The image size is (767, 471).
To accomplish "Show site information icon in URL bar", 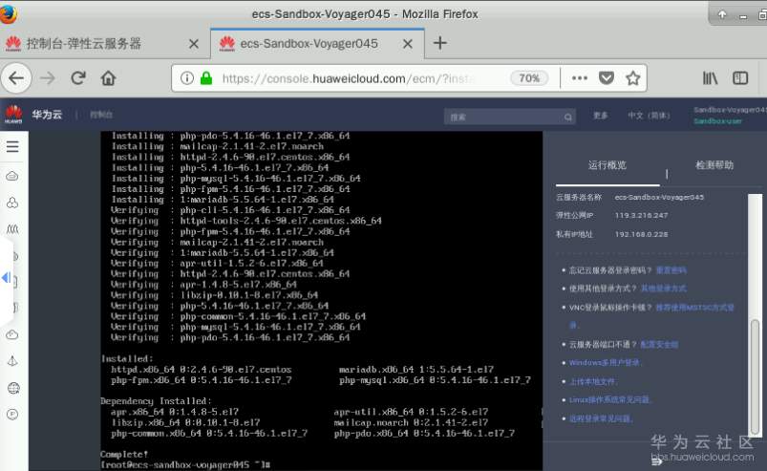I will click(x=187, y=78).
